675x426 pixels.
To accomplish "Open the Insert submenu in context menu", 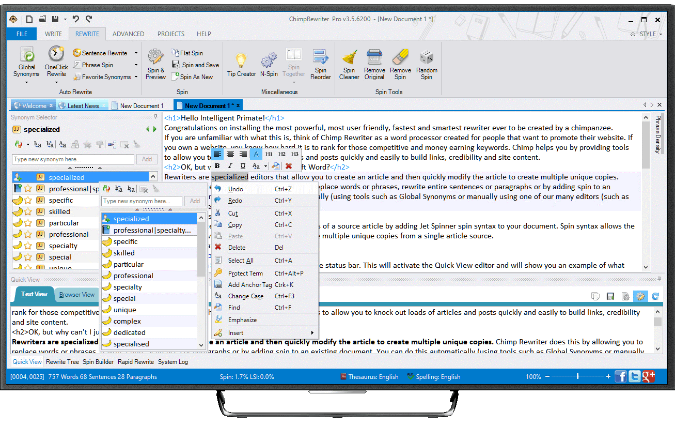I will (265, 332).
